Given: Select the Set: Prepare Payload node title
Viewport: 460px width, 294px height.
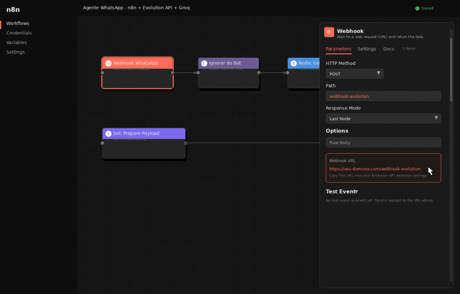Looking at the screenshot, I should 136,133.
